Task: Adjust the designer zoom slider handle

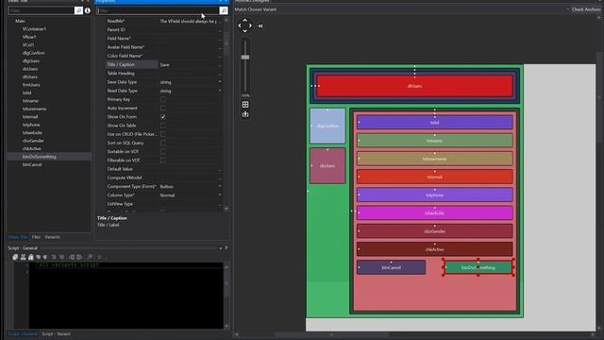Action: [x=245, y=57]
